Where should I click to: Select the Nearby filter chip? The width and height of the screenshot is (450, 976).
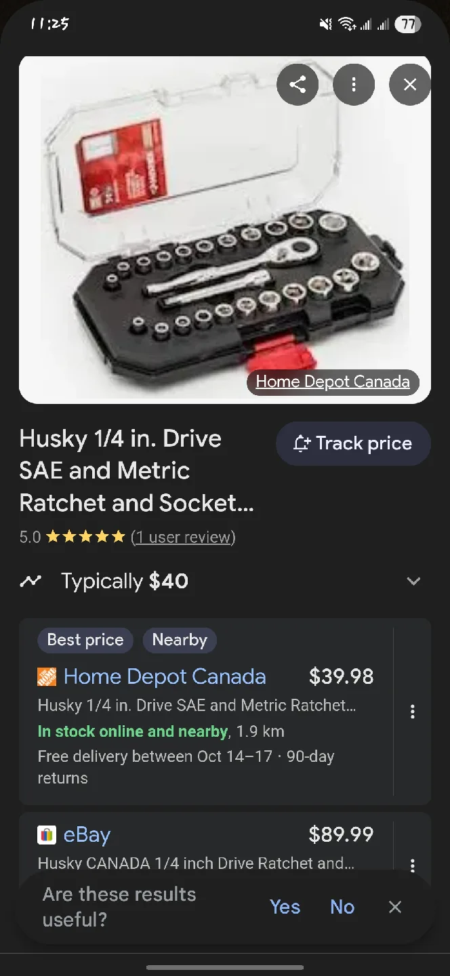(179, 640)
